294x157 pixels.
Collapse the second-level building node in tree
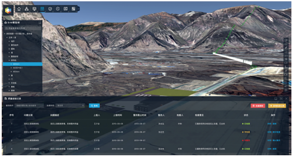(x=7, y=38)
